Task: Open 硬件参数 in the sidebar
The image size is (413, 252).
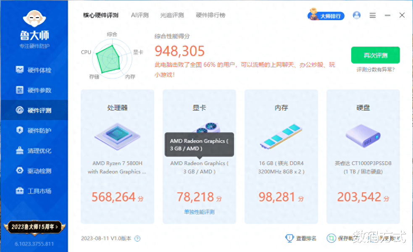Action: tap(34, 90)
